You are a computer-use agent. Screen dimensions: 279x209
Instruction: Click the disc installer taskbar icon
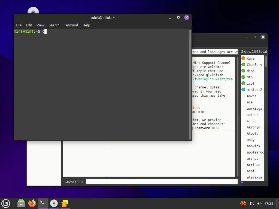[x=54, y=203]
